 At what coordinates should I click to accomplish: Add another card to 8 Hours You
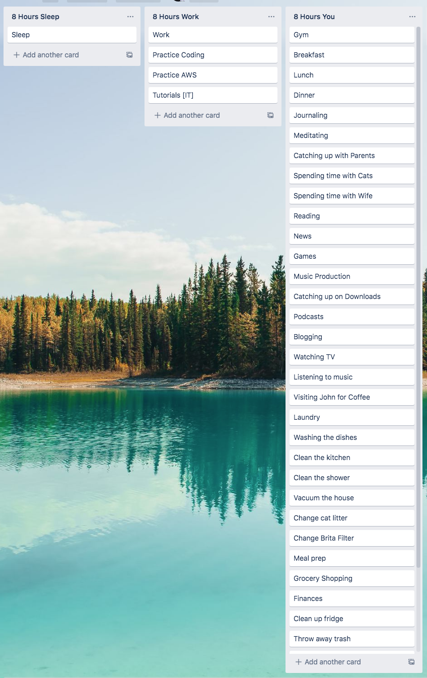pos(328,662)
